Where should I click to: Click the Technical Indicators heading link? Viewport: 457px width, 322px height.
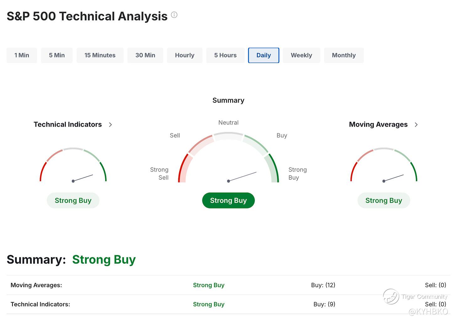68,124
